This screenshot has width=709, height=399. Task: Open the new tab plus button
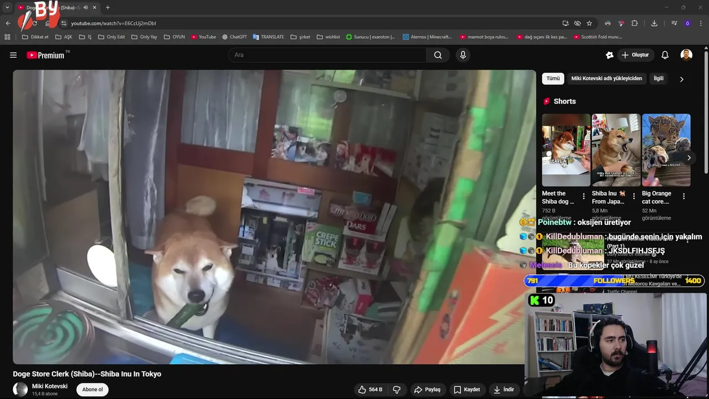107,7
